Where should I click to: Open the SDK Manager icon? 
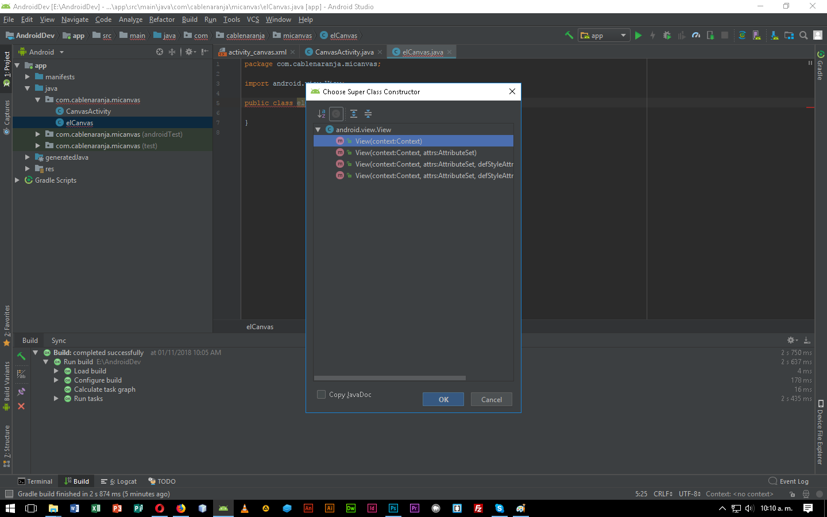coord(774,35)
